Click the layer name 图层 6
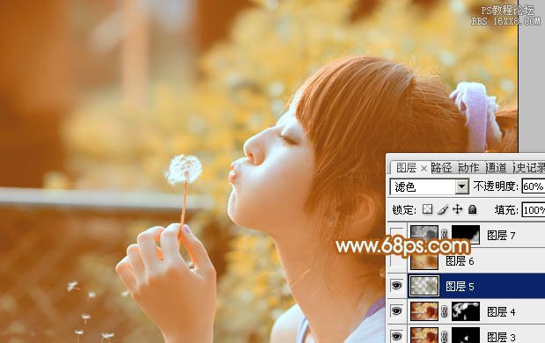Image resolution: width=545 pixels, height=343 pixels. pos(460,260)
